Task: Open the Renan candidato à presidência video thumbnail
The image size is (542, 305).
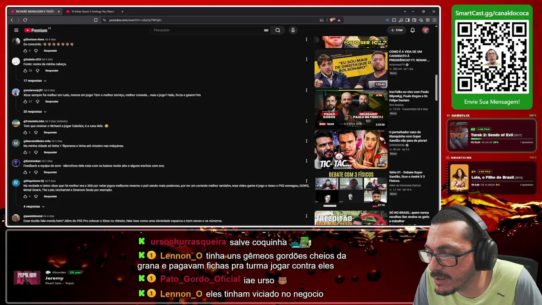Action: click(x=351, y=69)
